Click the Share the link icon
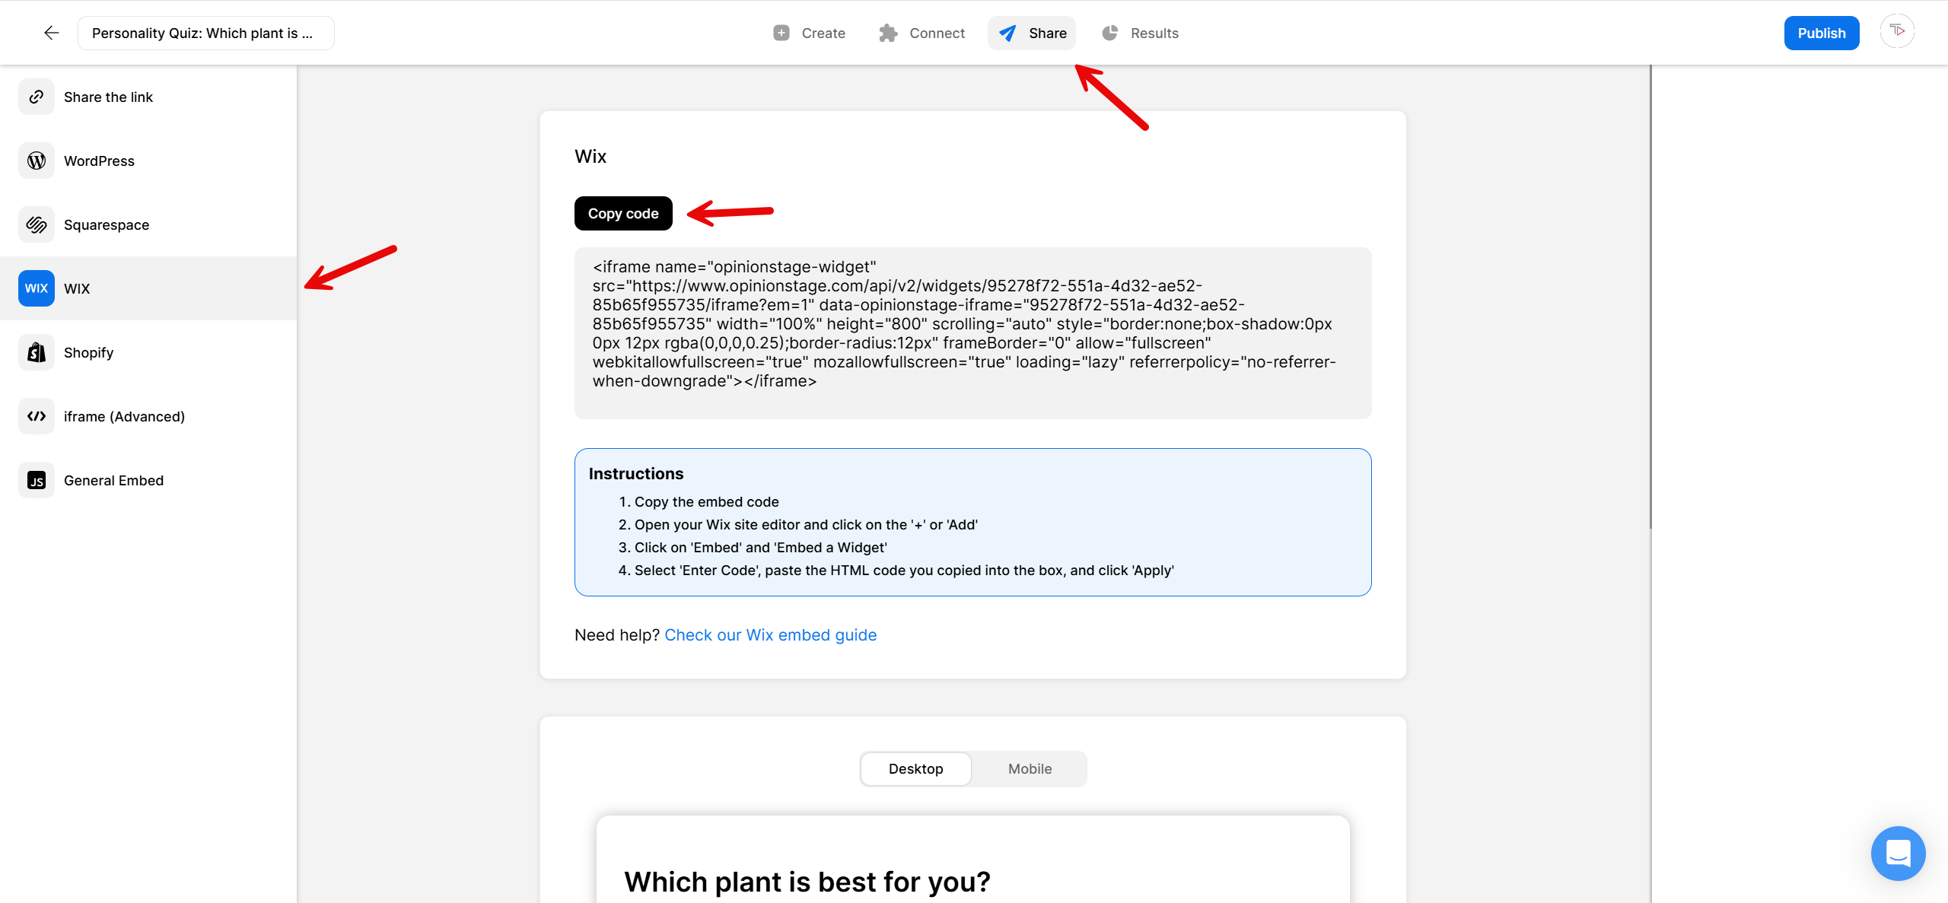The width and height of the screenshot is (1948, 903). [36, 97]
